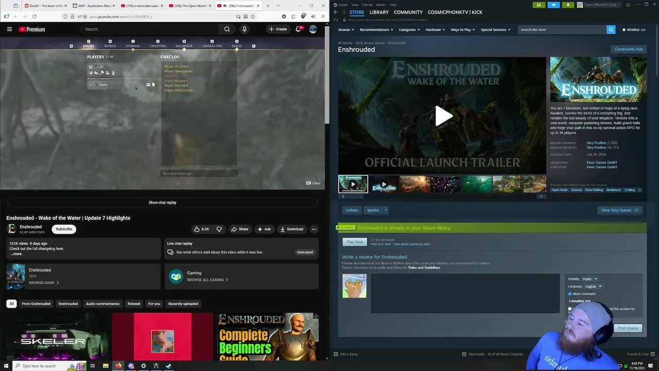This screenshot has height=371, width=659.
Task: Click the YouTube search field
Action: coord(150,29)
